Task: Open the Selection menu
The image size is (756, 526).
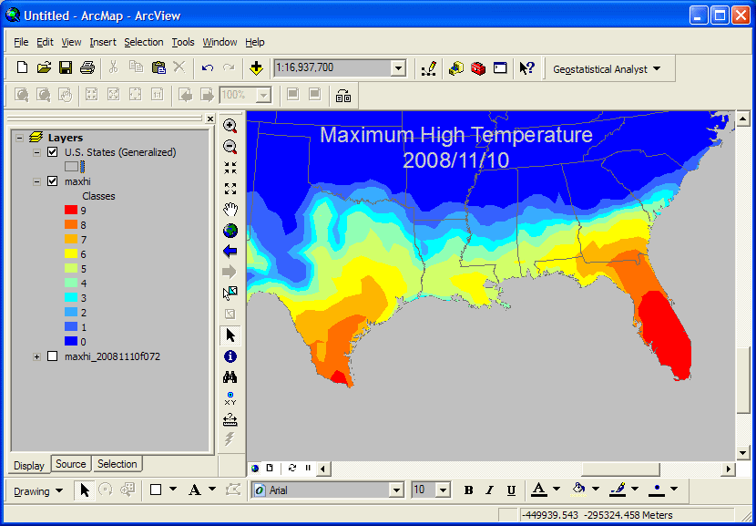Action: tap(143, 42)
